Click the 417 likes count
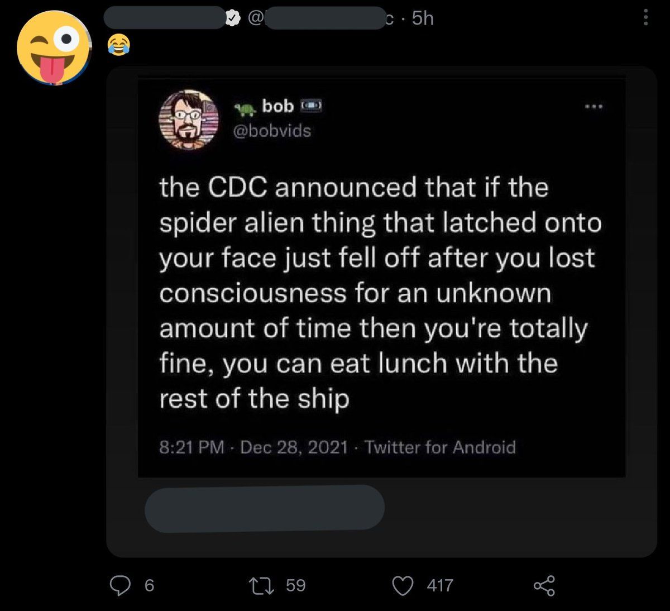Viewport: 670px width, 611px height. 440,585
